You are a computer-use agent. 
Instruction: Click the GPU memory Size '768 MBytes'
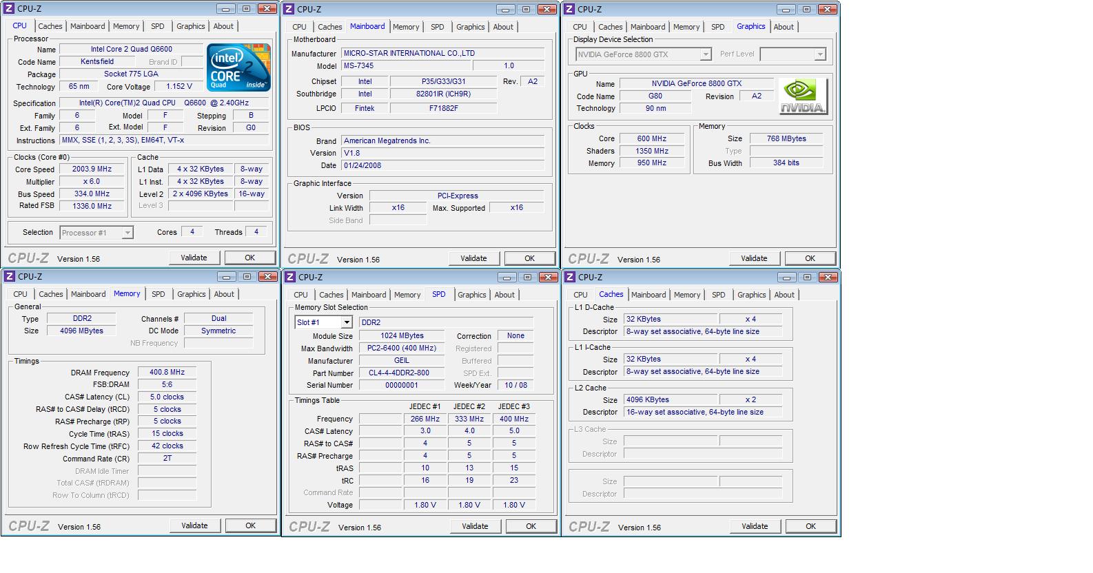(x=786, y=138)
